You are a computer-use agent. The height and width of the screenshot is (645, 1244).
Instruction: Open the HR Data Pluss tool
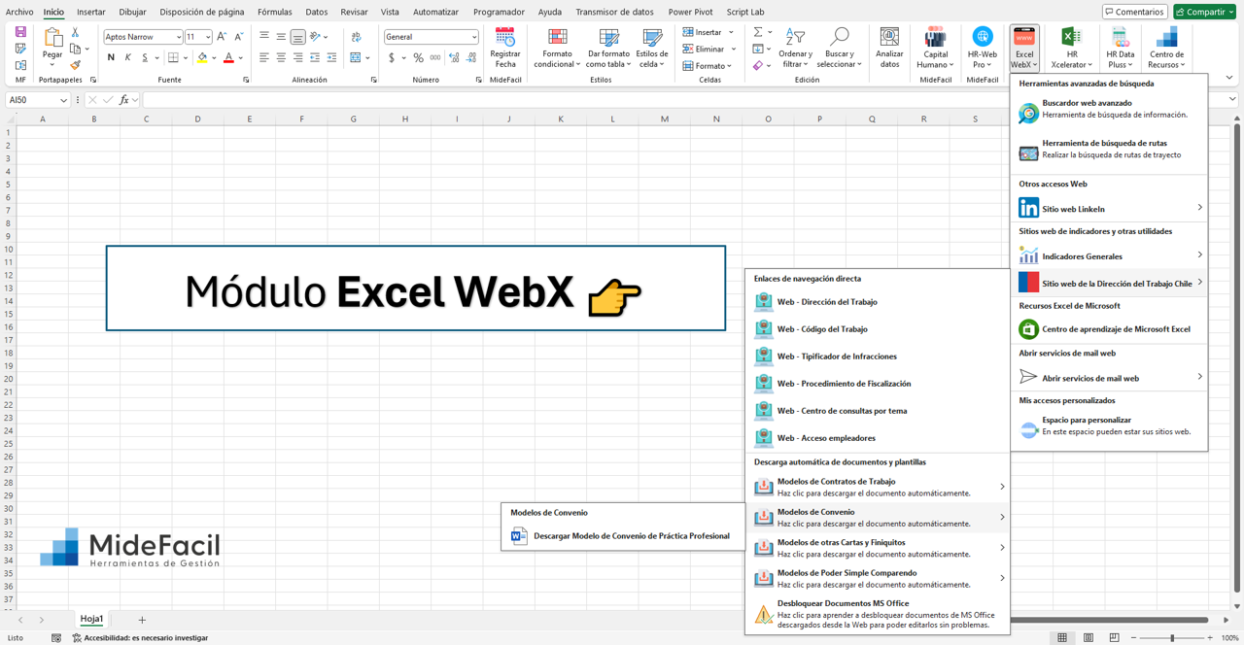click(1120, 48)
